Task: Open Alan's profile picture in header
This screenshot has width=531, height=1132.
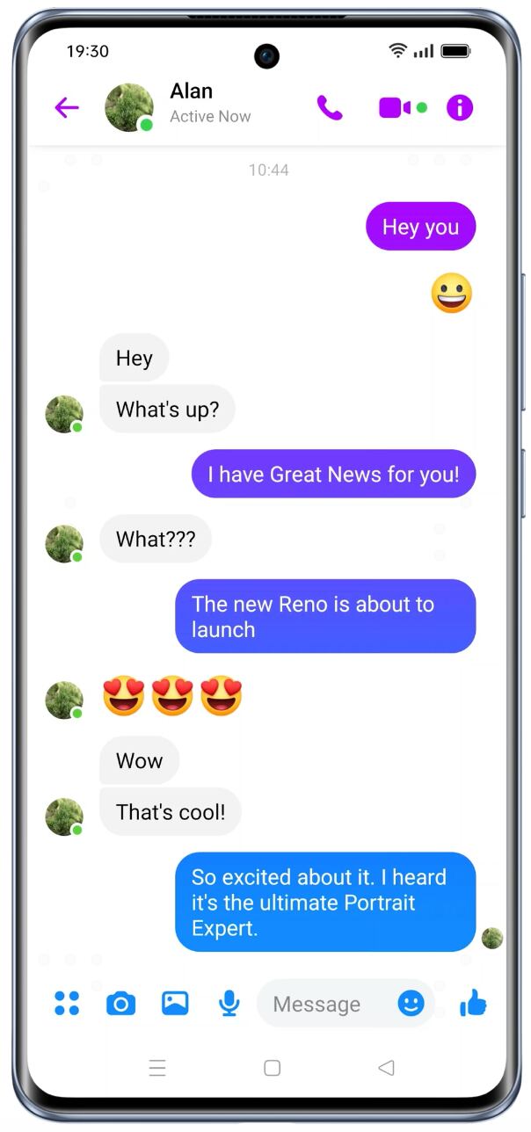Action: 129,108
